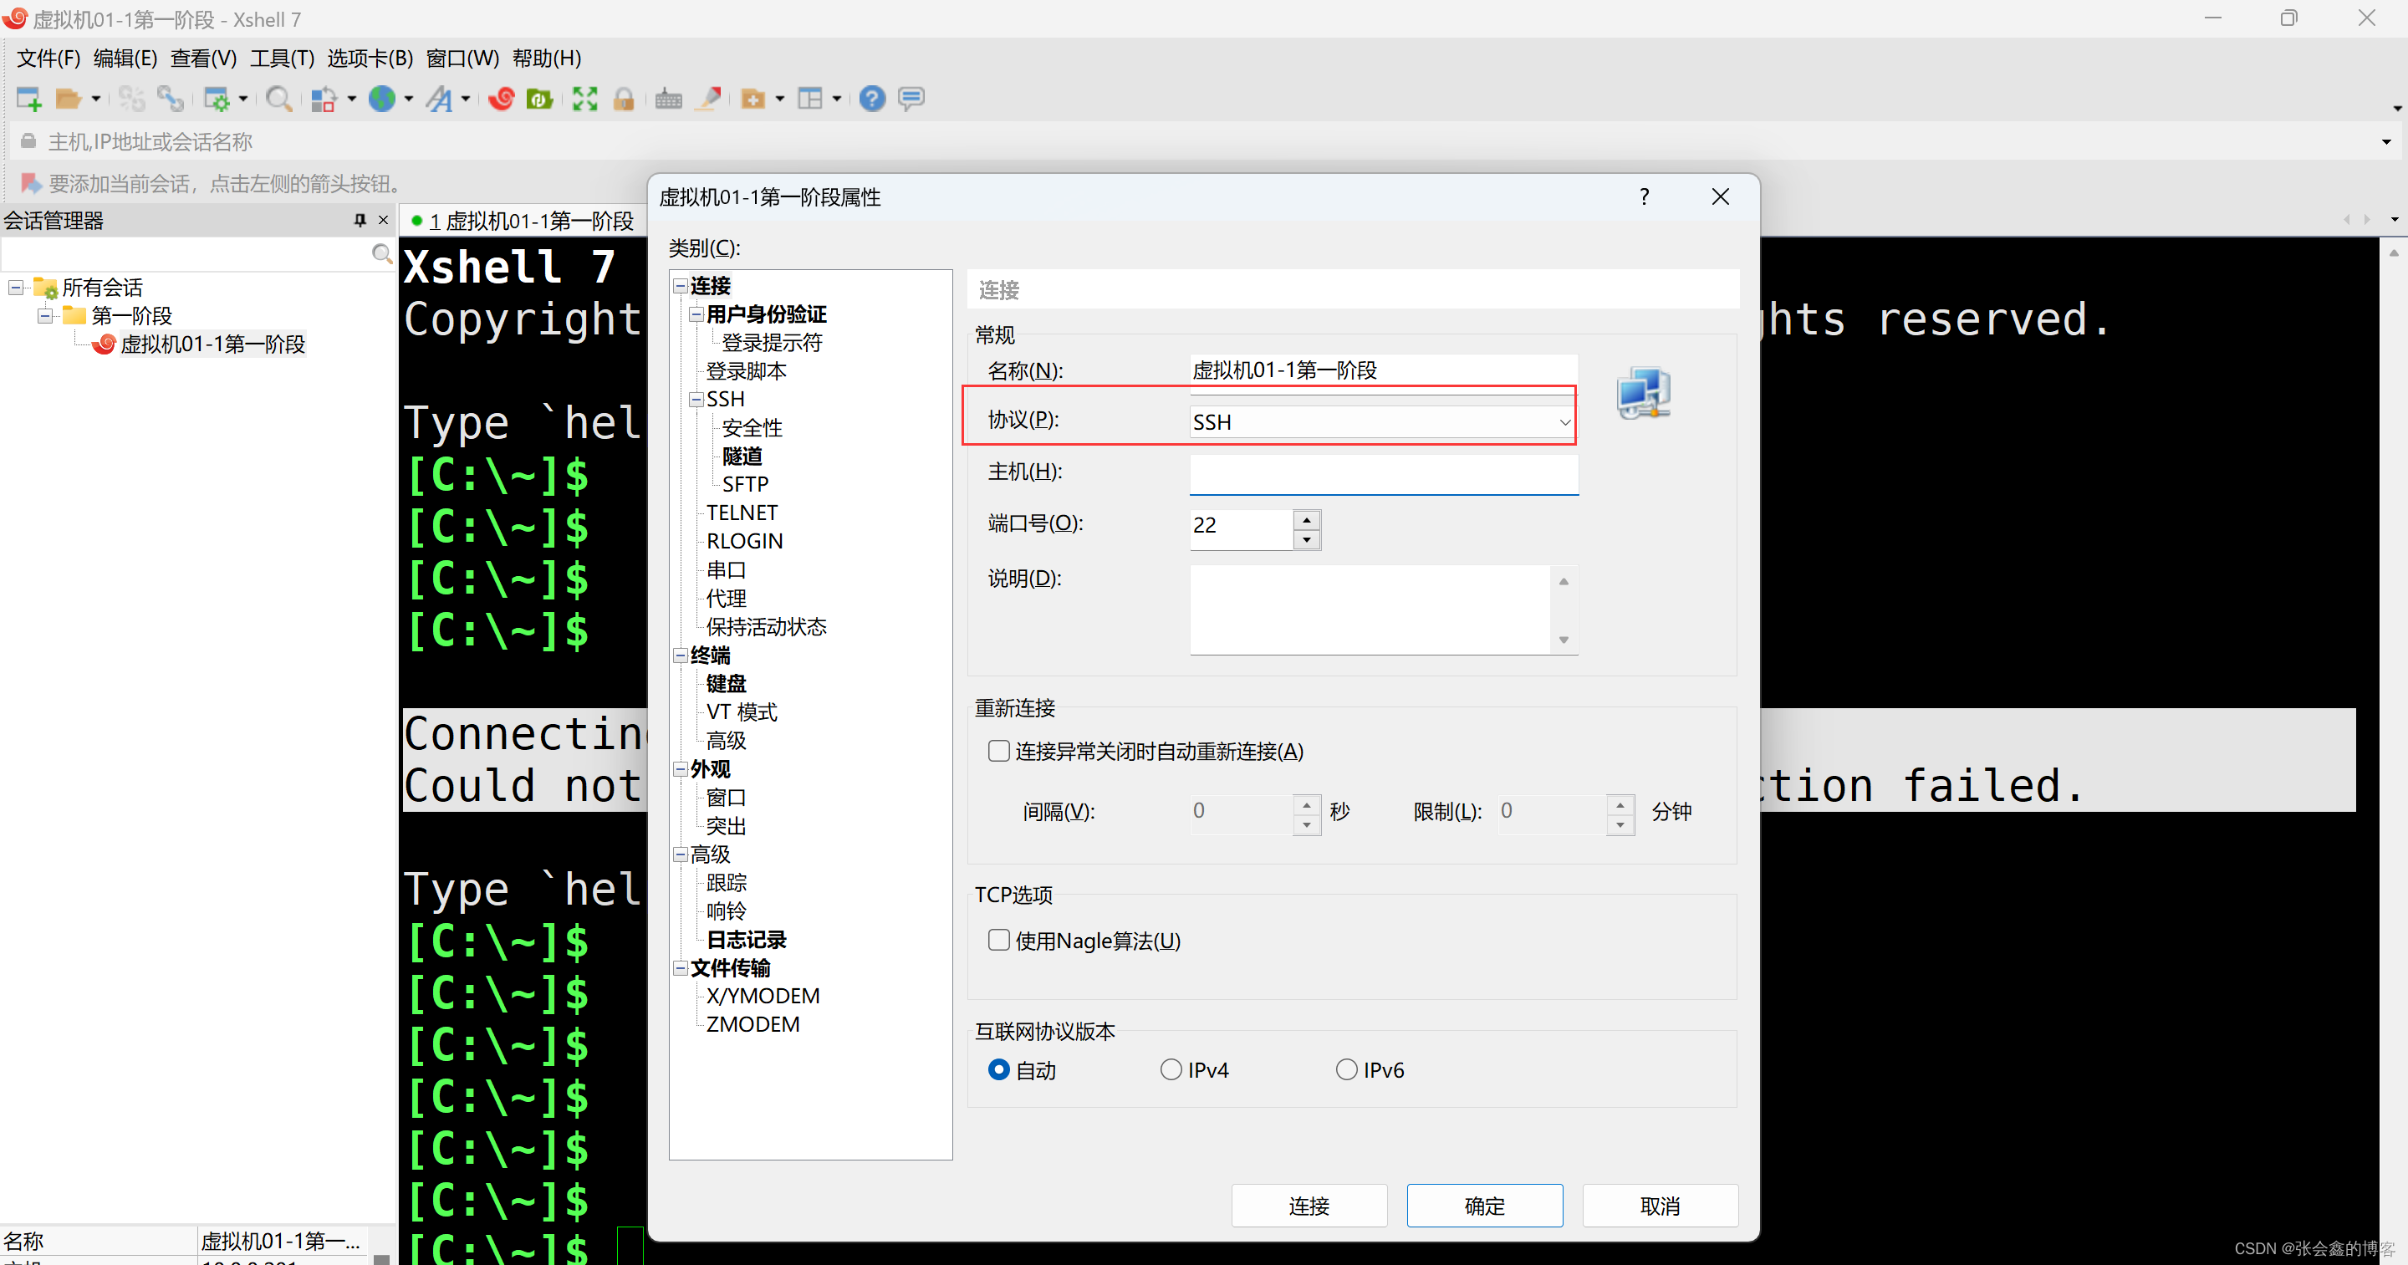Viewport: 2408px width, 1265px height.
Task: Click the New session toolbar icon
Action: coord(29,98)
